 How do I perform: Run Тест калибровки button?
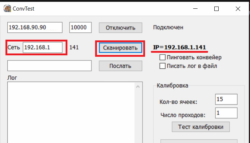[x=201, y=127]
